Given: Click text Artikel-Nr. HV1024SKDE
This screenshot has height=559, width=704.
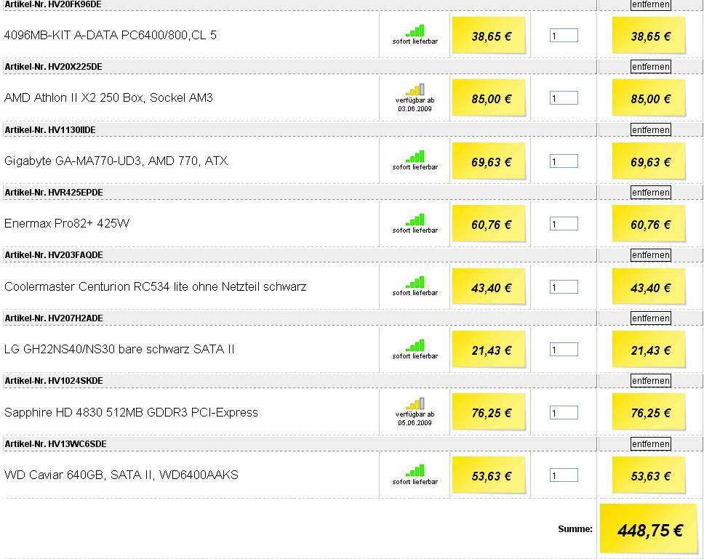Looking at the screenshot, I should point(54,380).
